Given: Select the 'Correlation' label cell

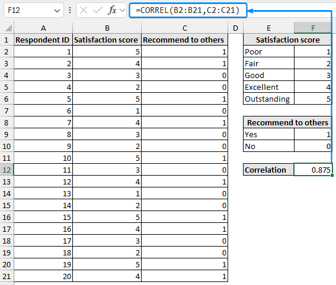Looking at the screenshot, I should point(268,170).
